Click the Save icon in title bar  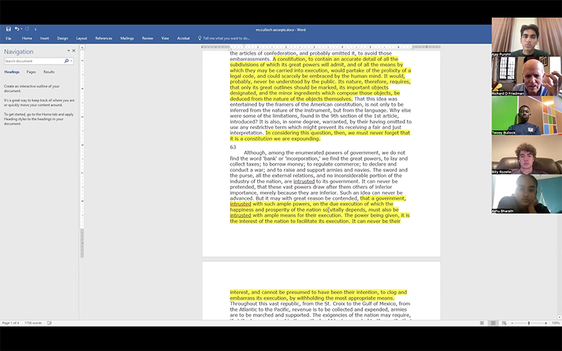pos(8,29)
